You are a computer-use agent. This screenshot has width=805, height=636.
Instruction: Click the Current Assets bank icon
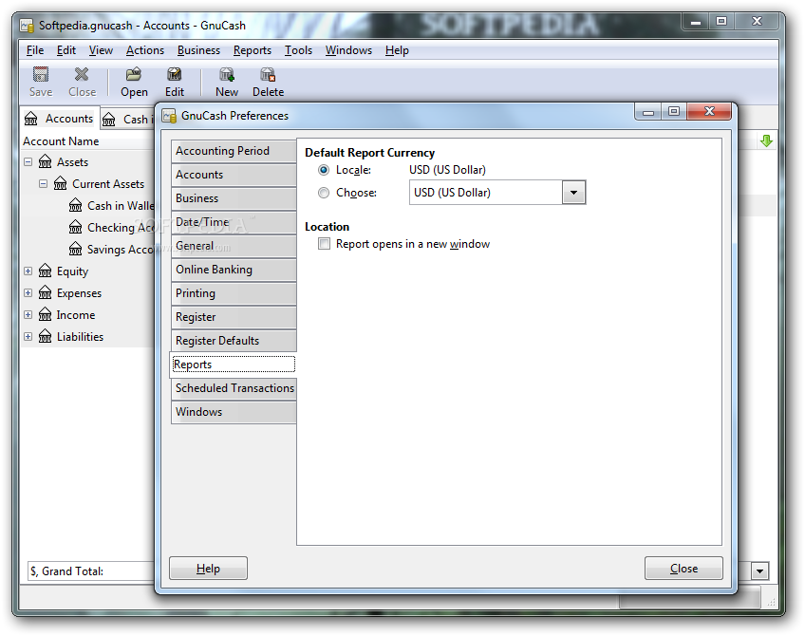pyautogui.click(x=61, y=183)
